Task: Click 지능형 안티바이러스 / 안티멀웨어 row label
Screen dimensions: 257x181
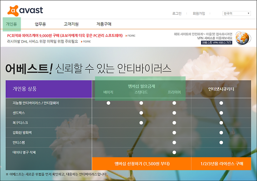Action: pos(36,103)
